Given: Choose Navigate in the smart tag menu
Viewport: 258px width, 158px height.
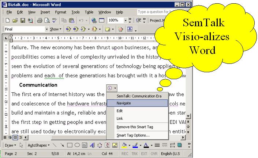Looking at the screenshot, I should coord(137,103).
